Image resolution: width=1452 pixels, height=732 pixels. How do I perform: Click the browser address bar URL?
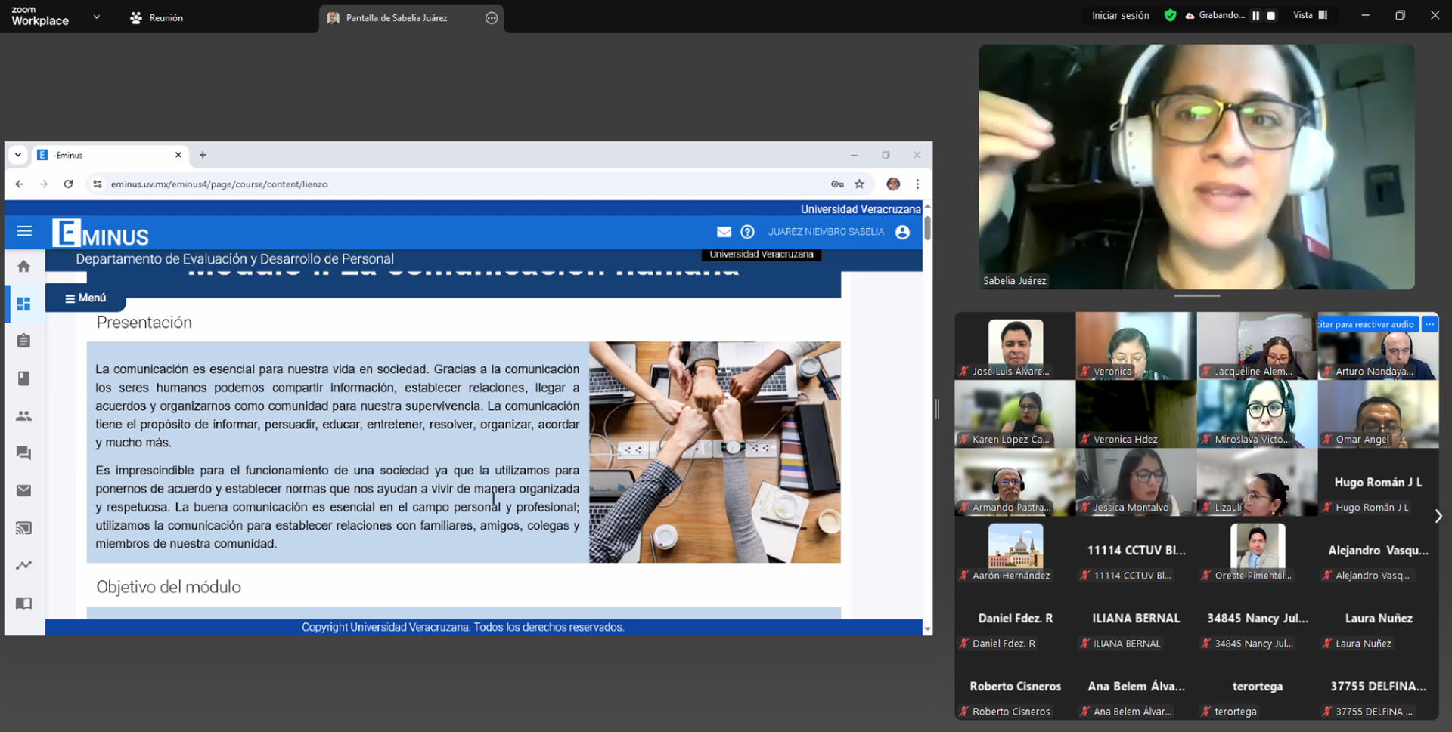click(219, 184)
